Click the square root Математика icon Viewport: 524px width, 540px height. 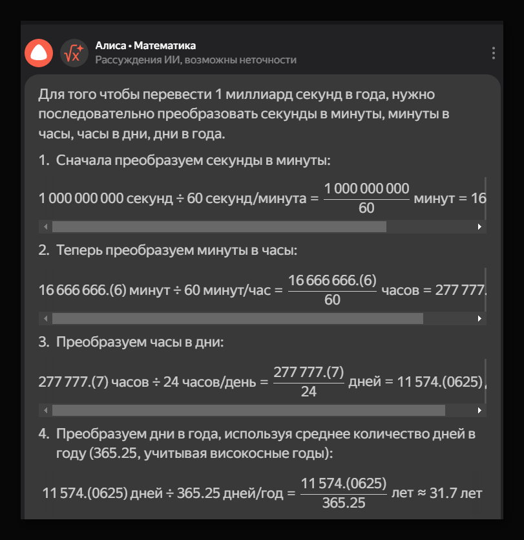[x=74, y=53]
